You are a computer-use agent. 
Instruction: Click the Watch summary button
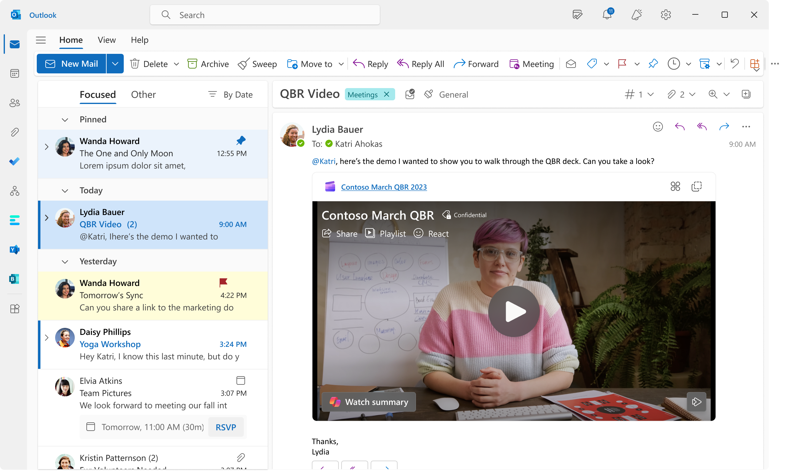pyautogui.click(x=369, y=402)
